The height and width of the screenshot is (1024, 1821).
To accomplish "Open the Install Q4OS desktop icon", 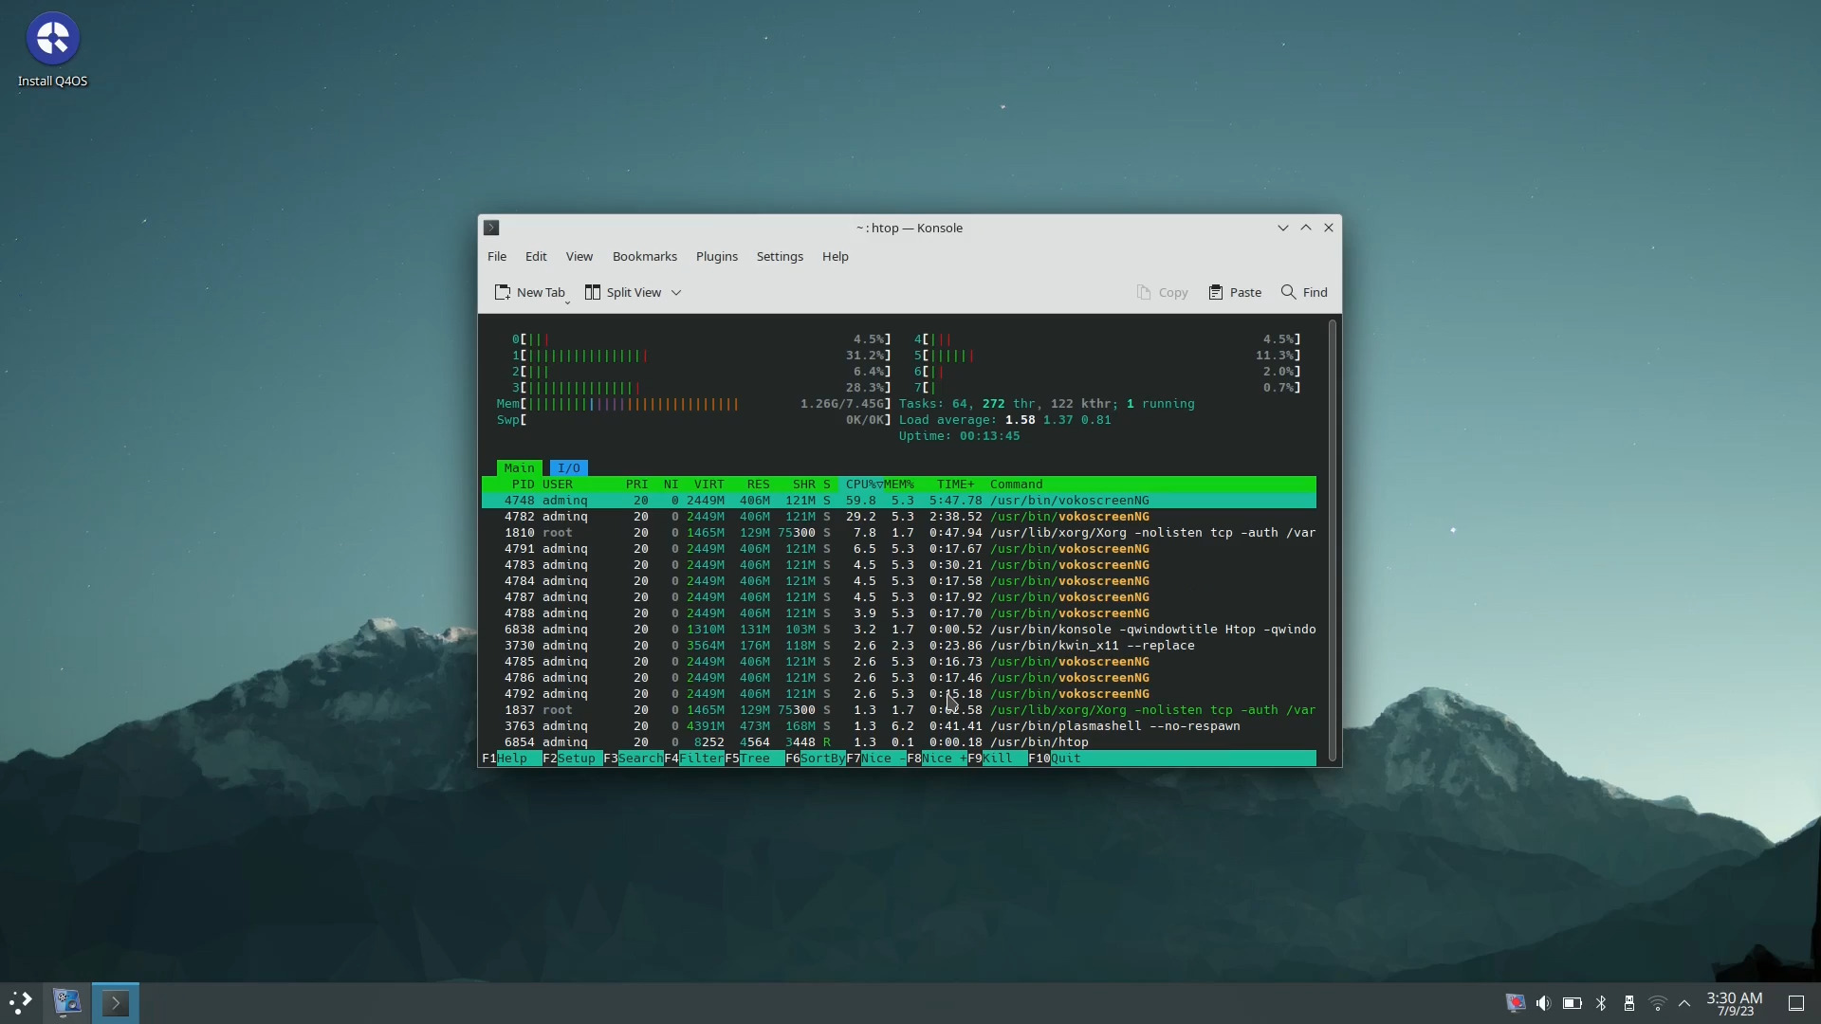I will point(52,40).
